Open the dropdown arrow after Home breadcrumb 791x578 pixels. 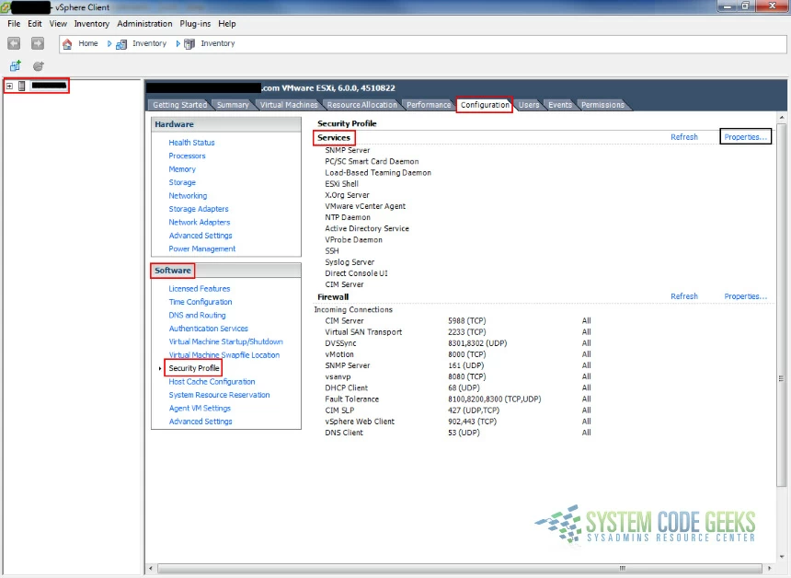pyautogui.click(x=109, y=44)
